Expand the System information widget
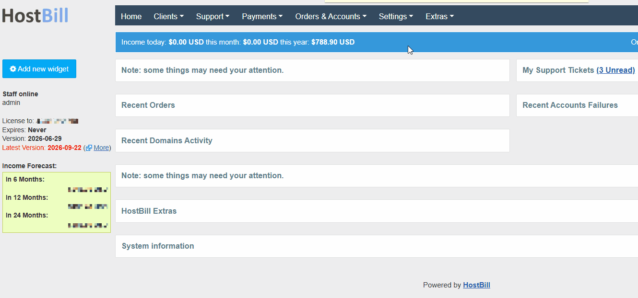The height and width of the screenshot is (298, 638). point(377,246)
